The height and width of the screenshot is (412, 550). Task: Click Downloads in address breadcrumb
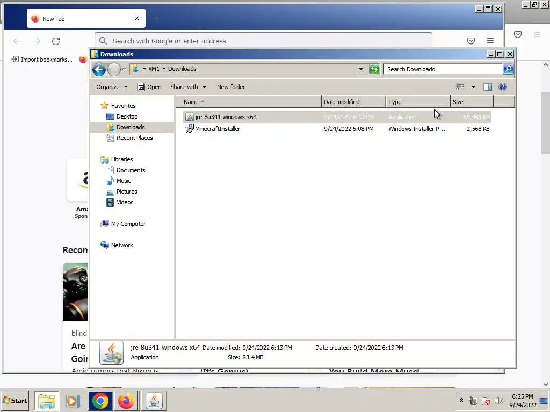[182, 69]
